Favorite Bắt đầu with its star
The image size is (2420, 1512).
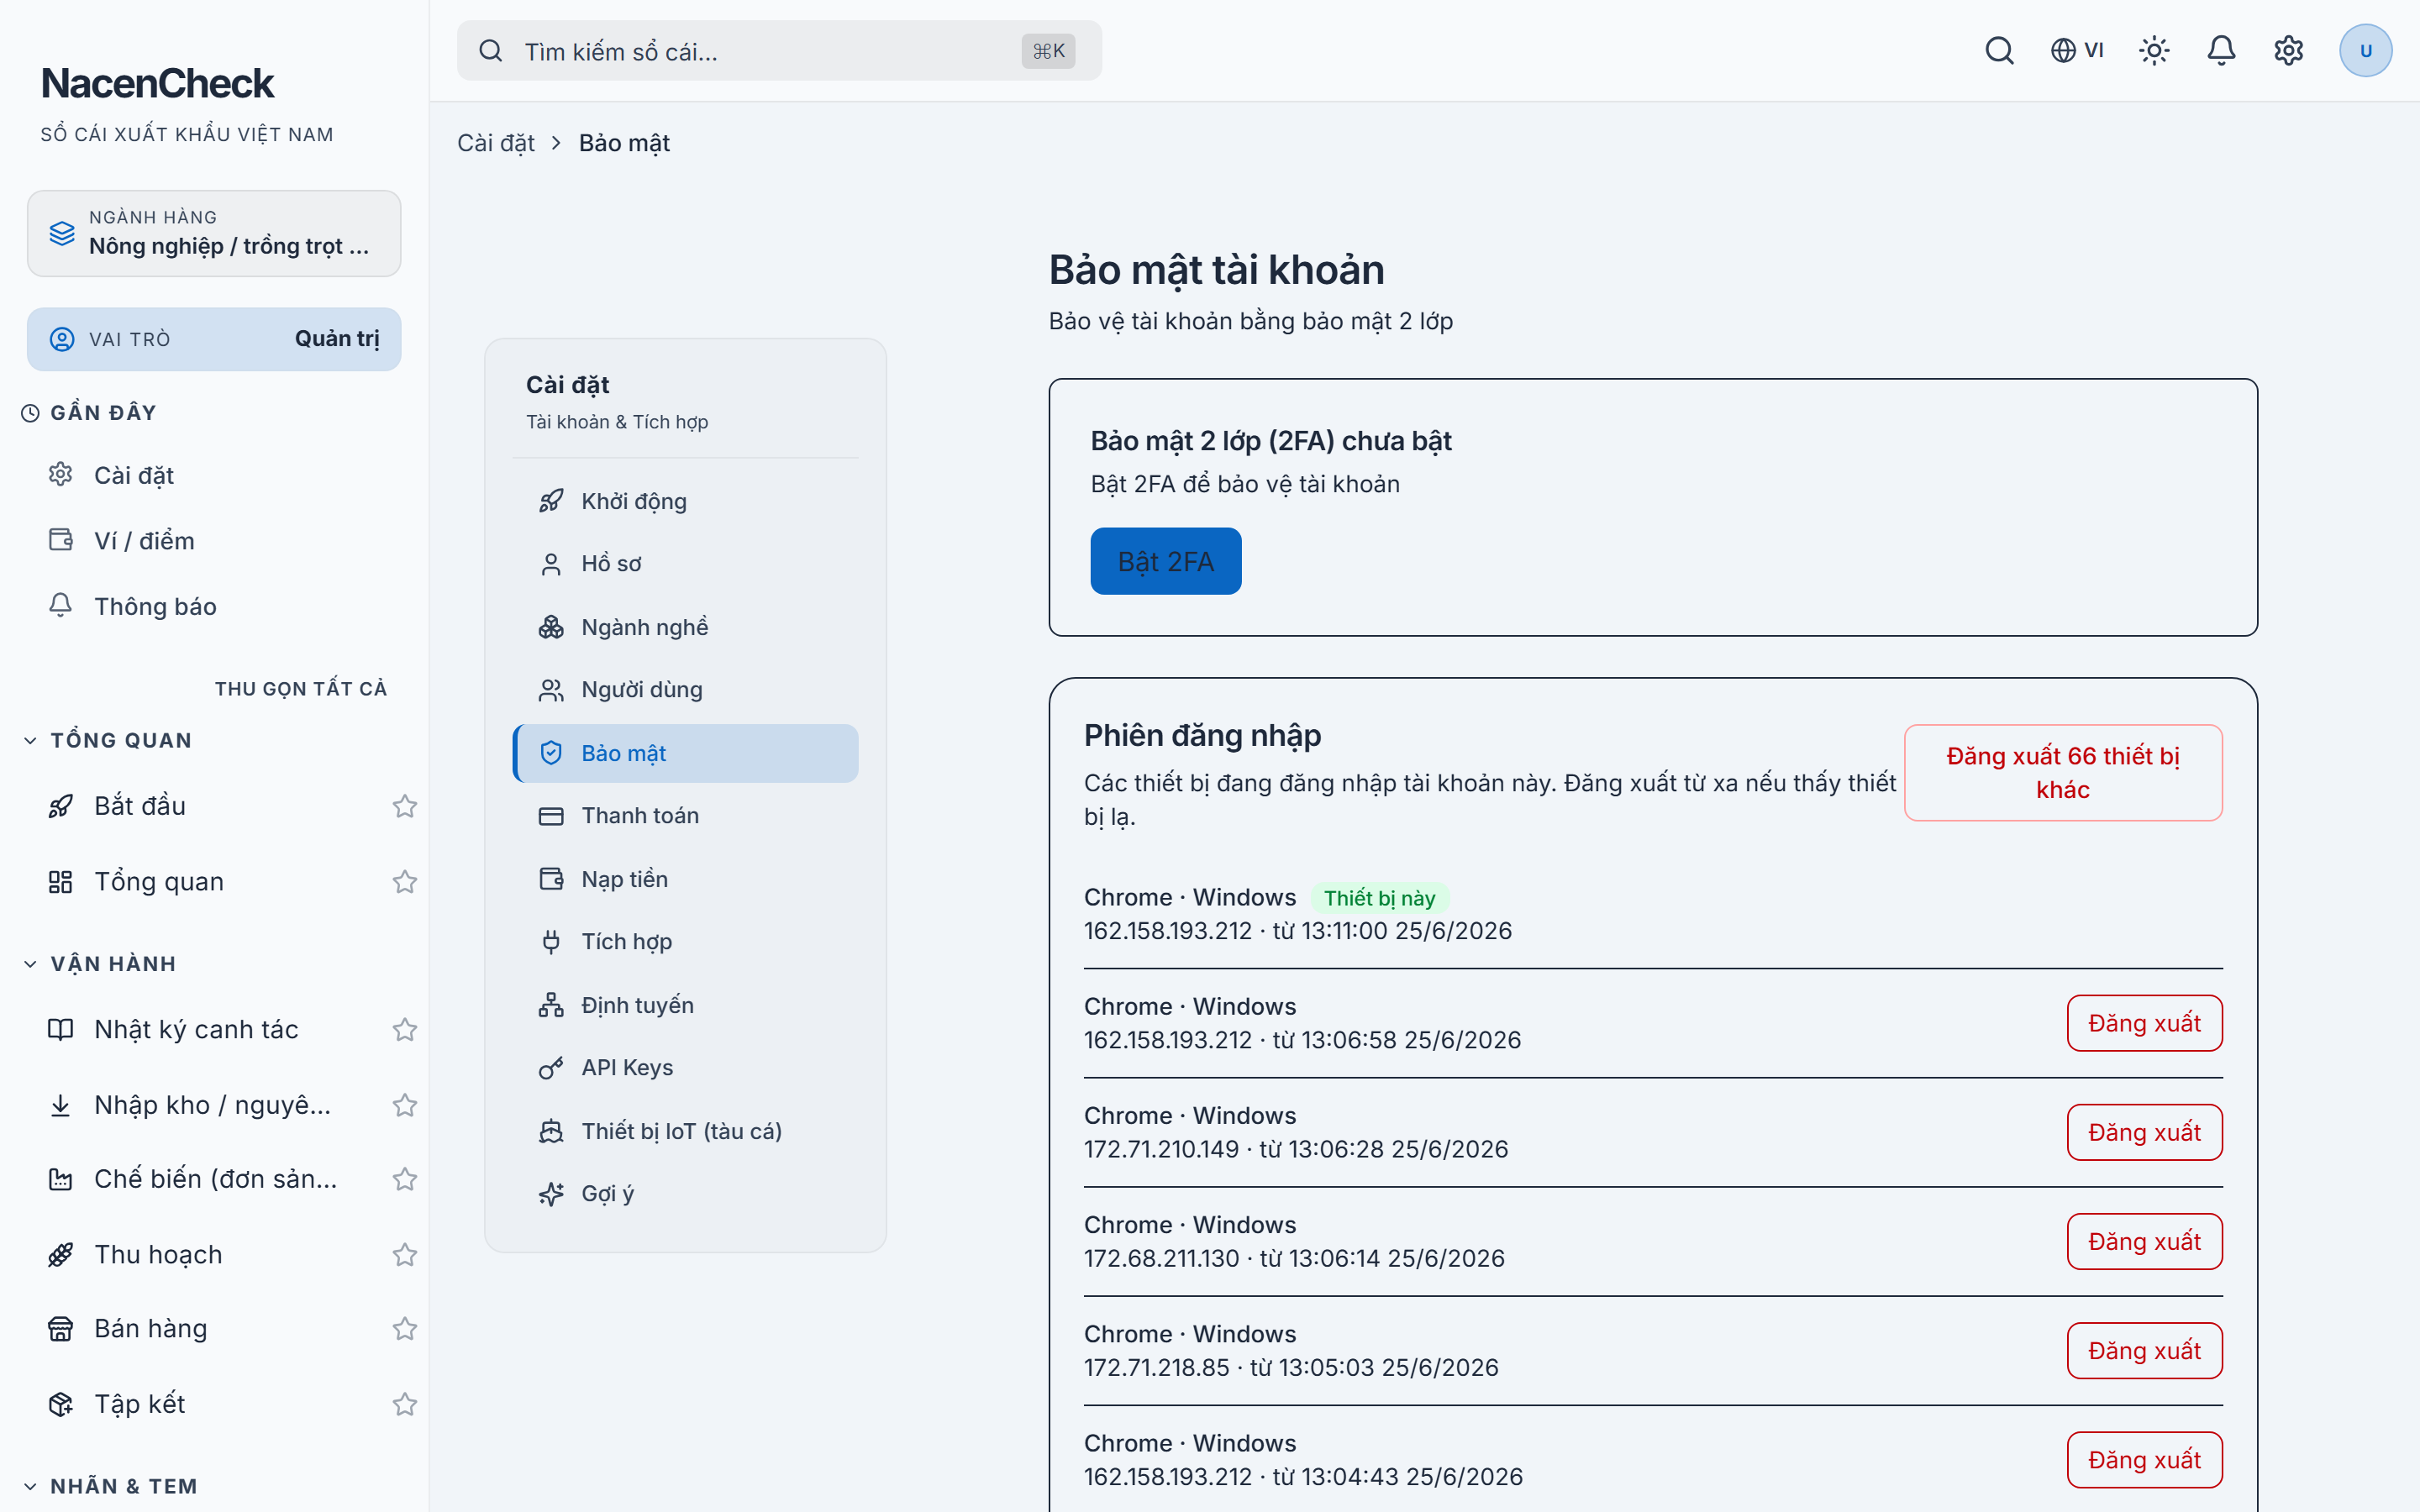click(404, 806)
